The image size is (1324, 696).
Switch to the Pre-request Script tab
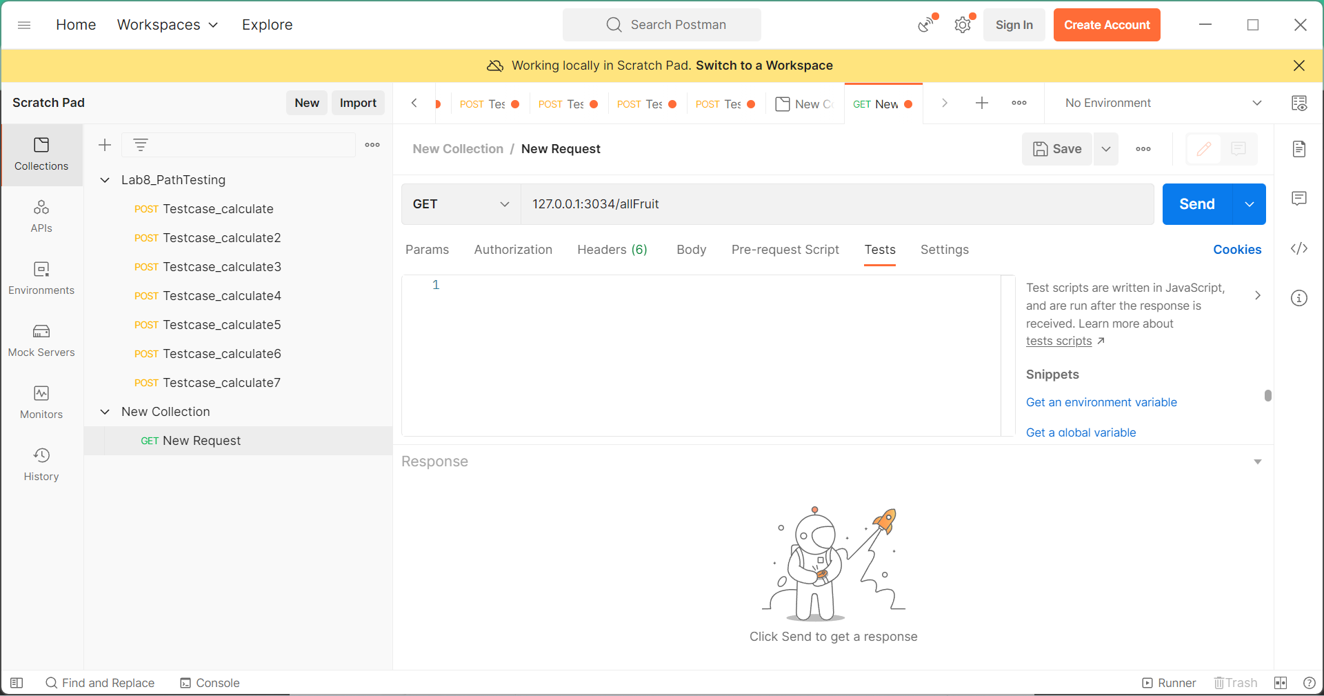785,250
